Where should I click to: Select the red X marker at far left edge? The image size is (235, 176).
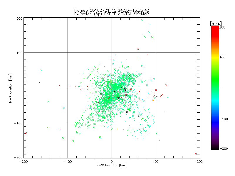[26, 133]
